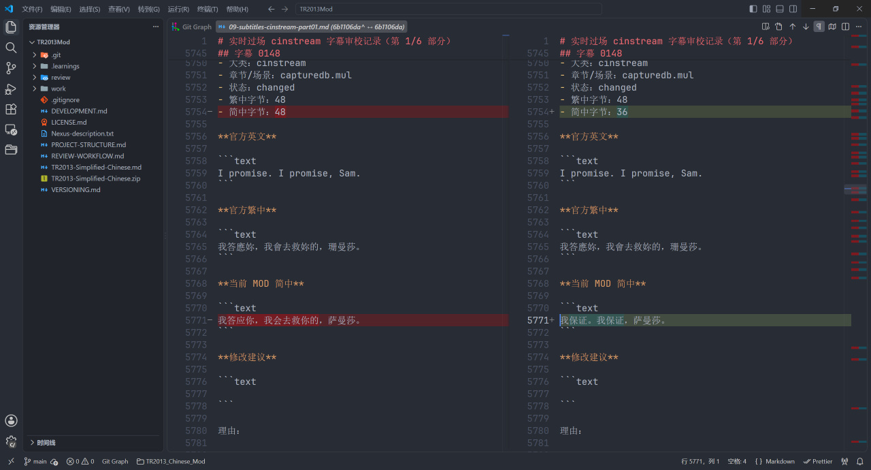
Task: Click the map icon in diff toolbar
Action: 832,27
